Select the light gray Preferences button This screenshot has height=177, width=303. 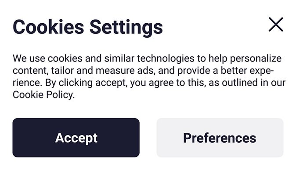point(220,137)
